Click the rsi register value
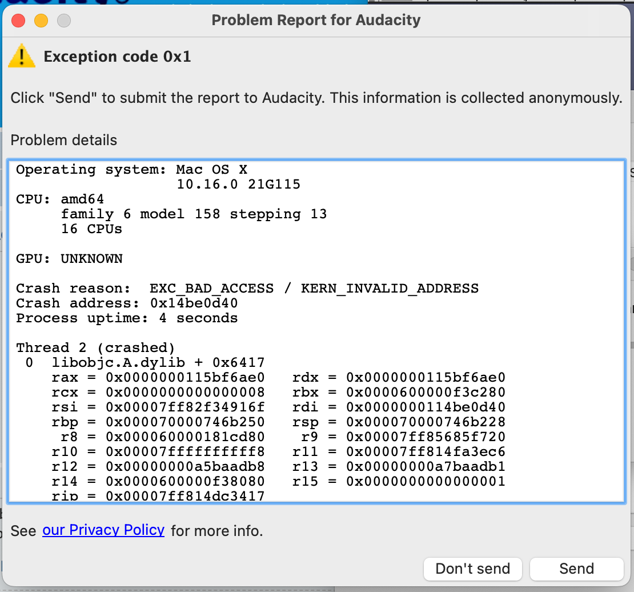634x592 pixels. pyautogui.click(x=185, y=407)
